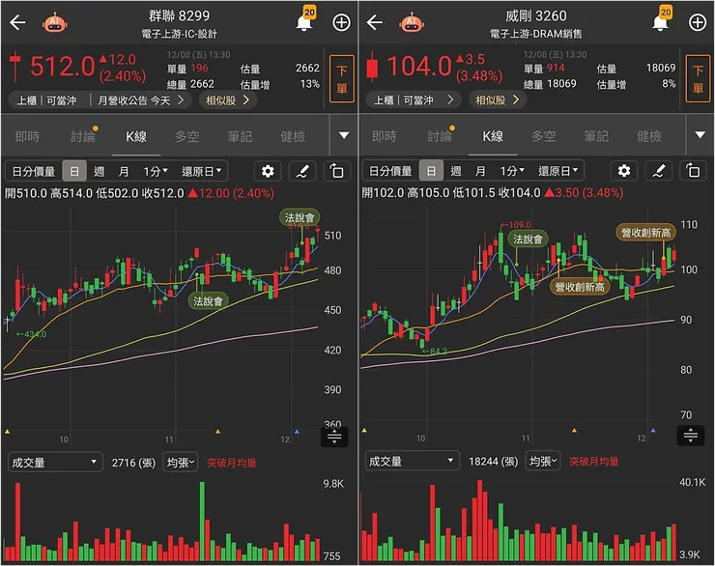Click chart resize handle in 群聯 panel
Viewport: 715px width, 566px height.
point(334,437)
